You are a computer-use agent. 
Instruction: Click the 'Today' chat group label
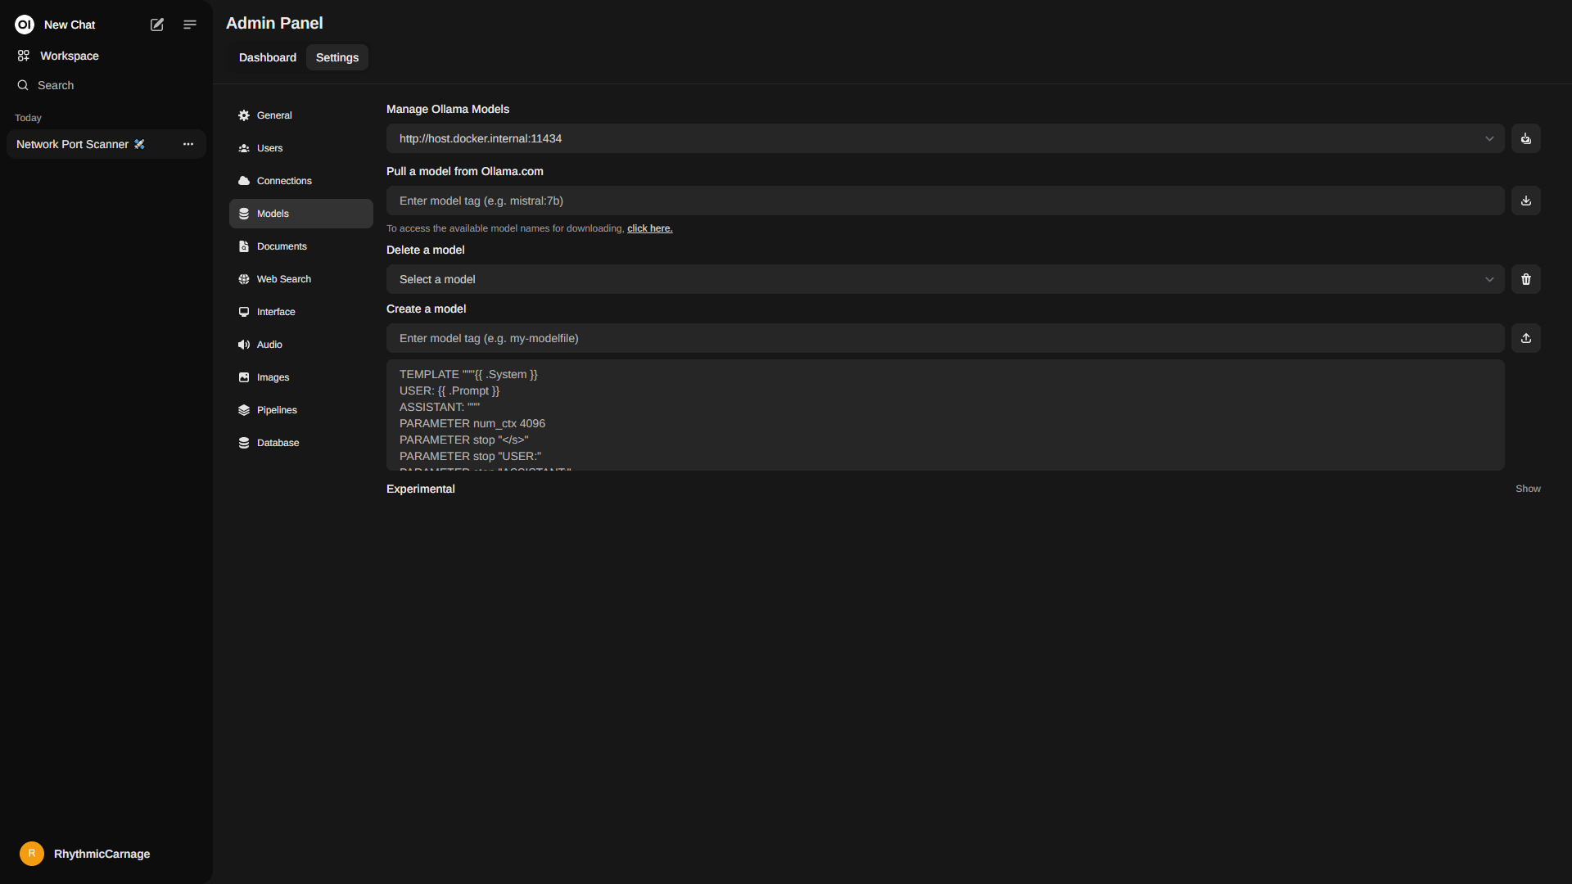click(28, 118)
